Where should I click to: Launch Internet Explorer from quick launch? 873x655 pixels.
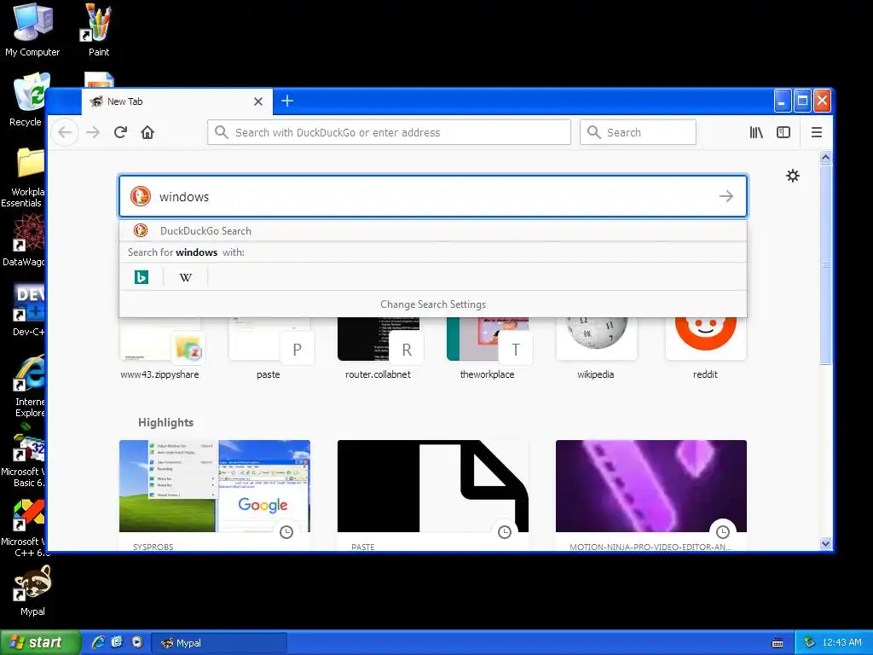(x=98, y=642)
